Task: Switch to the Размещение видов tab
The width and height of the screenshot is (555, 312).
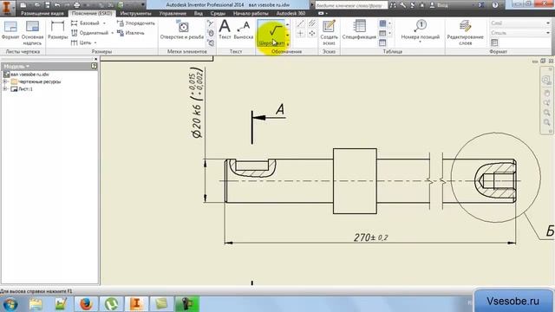Action: coord(42,14)
